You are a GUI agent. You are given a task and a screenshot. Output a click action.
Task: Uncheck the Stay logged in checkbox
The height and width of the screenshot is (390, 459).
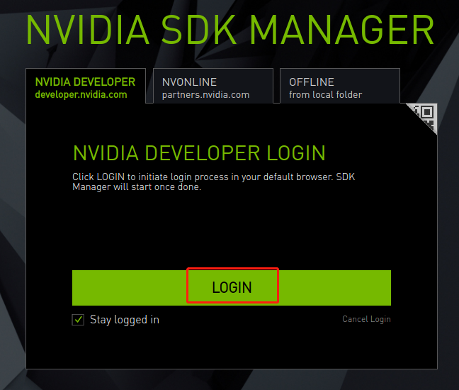78,320
